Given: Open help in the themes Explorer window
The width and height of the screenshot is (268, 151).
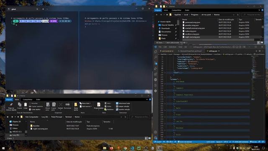Looking at the screenshot, I should 263,10.
